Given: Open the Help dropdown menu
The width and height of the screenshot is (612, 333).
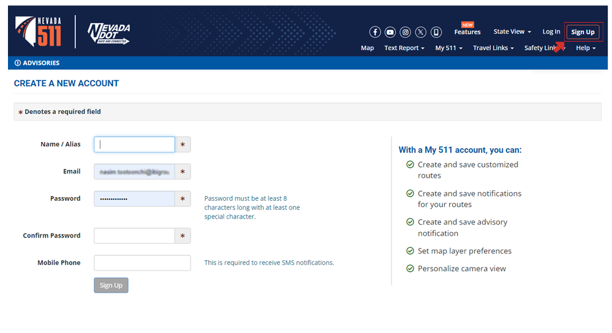Looking at the screenshot, I should click(x=585, y=48).
